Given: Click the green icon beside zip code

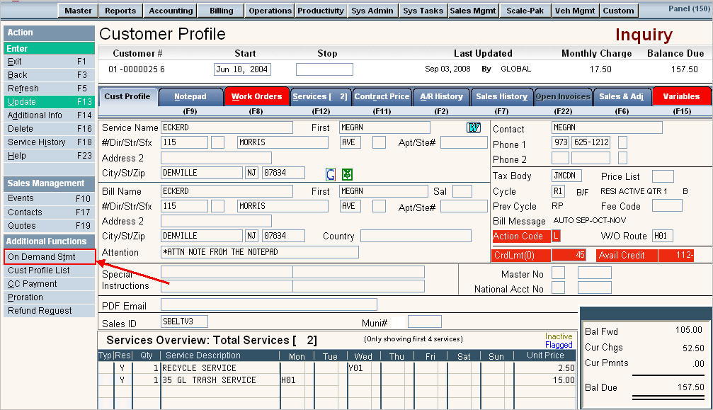Looking at the screenshot, I should point(347,174).
